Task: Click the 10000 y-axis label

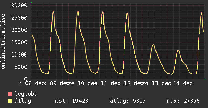Action: coord(19,55)
